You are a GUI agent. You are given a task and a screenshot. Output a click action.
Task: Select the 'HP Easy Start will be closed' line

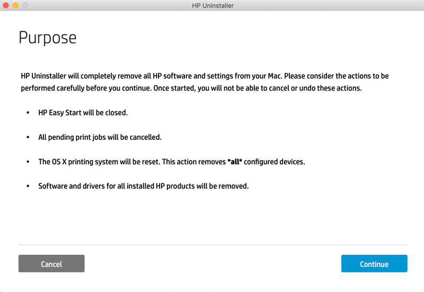[x=83, y=112]
